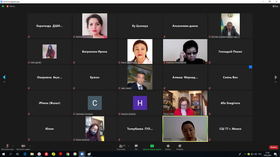Start Демонстрация экрана screen share
This screenshot has height=157, width=280.
[x=152, y=147]
